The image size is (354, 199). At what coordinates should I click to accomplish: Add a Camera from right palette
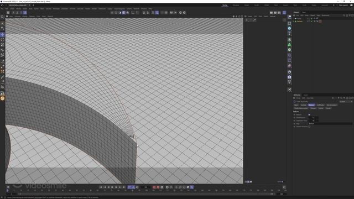[x=289, y=77]
